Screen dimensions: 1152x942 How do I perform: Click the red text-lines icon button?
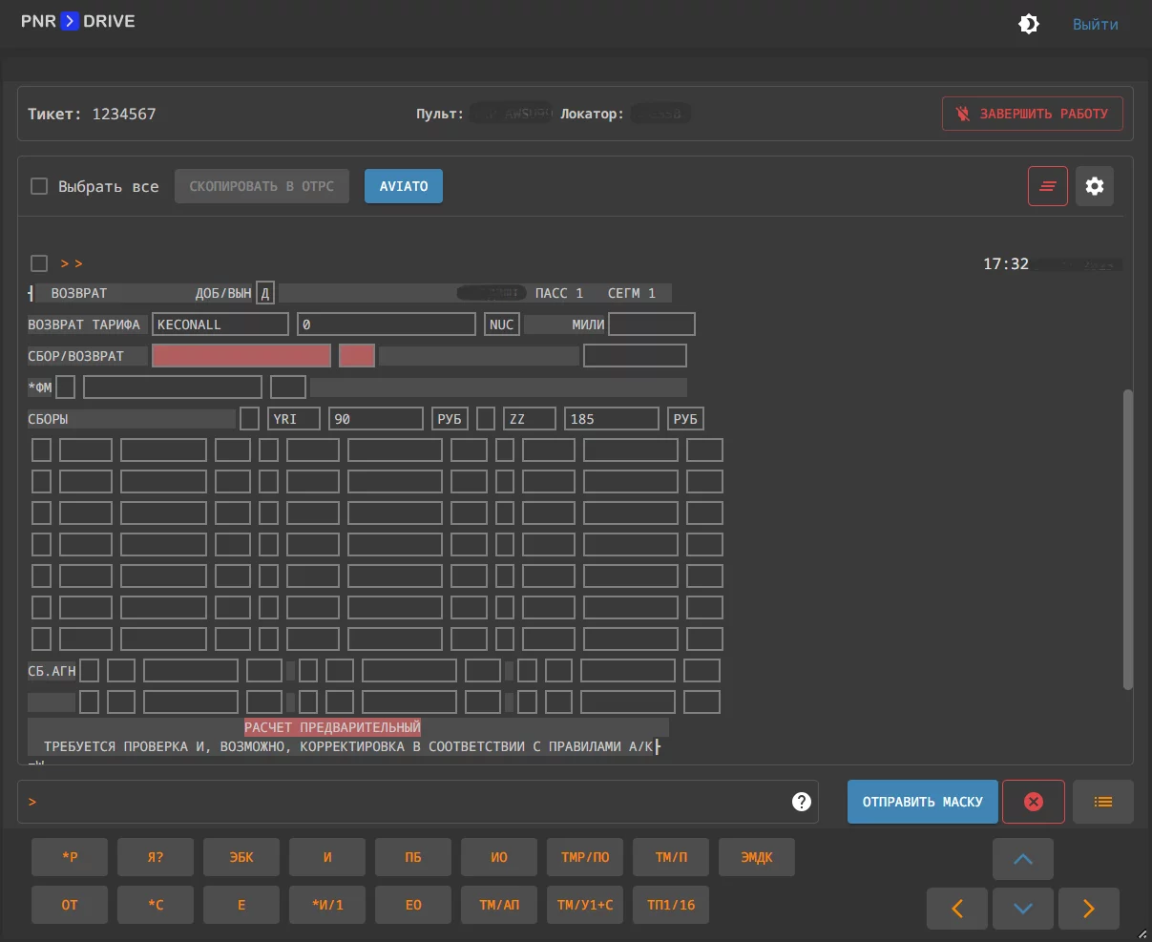click(1047, 186)
